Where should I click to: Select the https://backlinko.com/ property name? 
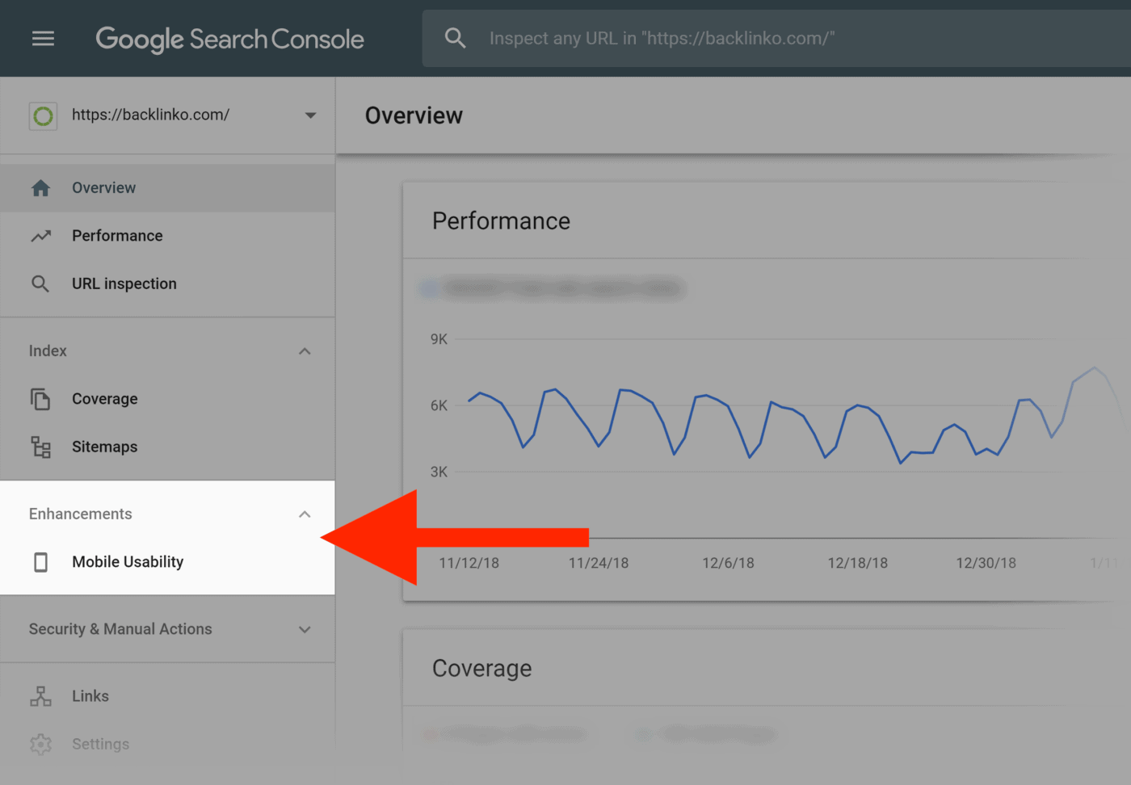(x=150, y=115)
